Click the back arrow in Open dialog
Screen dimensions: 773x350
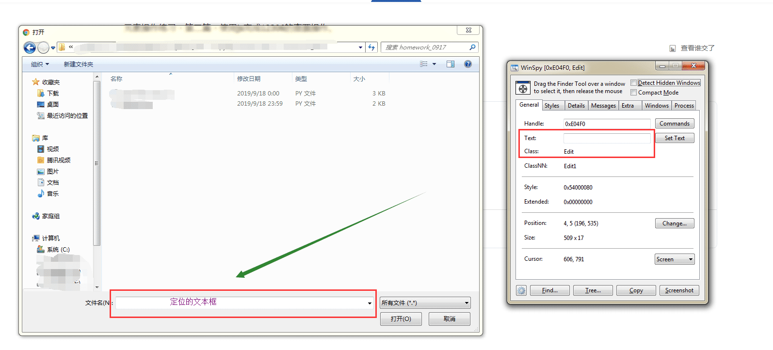(x=30, y=48)
